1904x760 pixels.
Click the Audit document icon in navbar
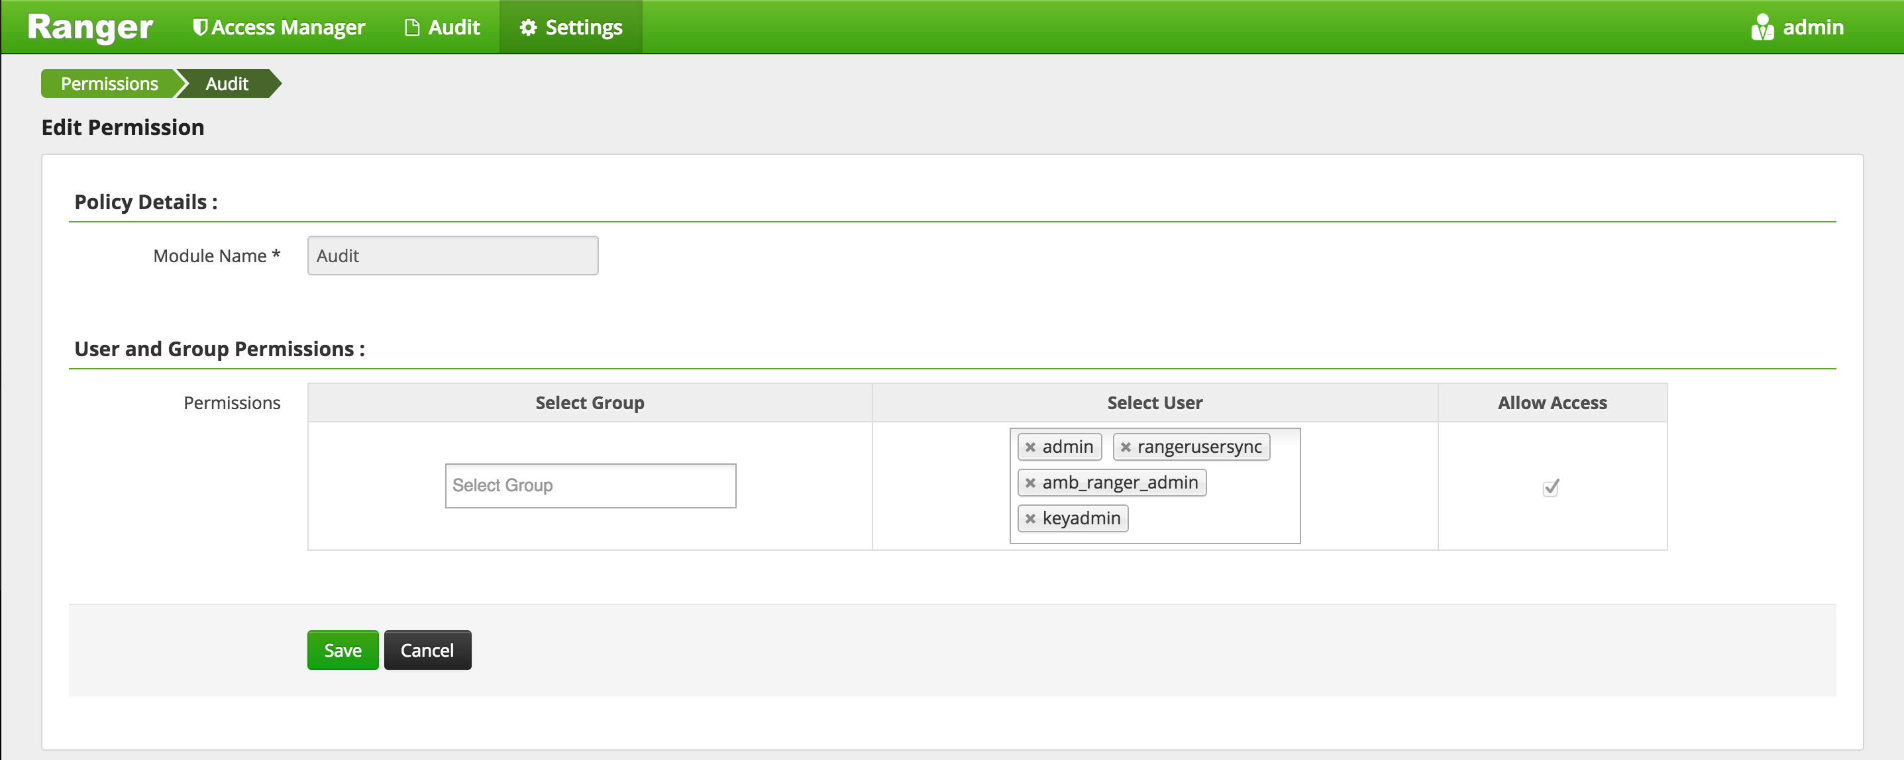(413, 27)
